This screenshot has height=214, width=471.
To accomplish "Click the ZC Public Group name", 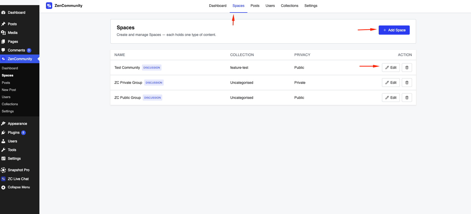I will point(127,98).
